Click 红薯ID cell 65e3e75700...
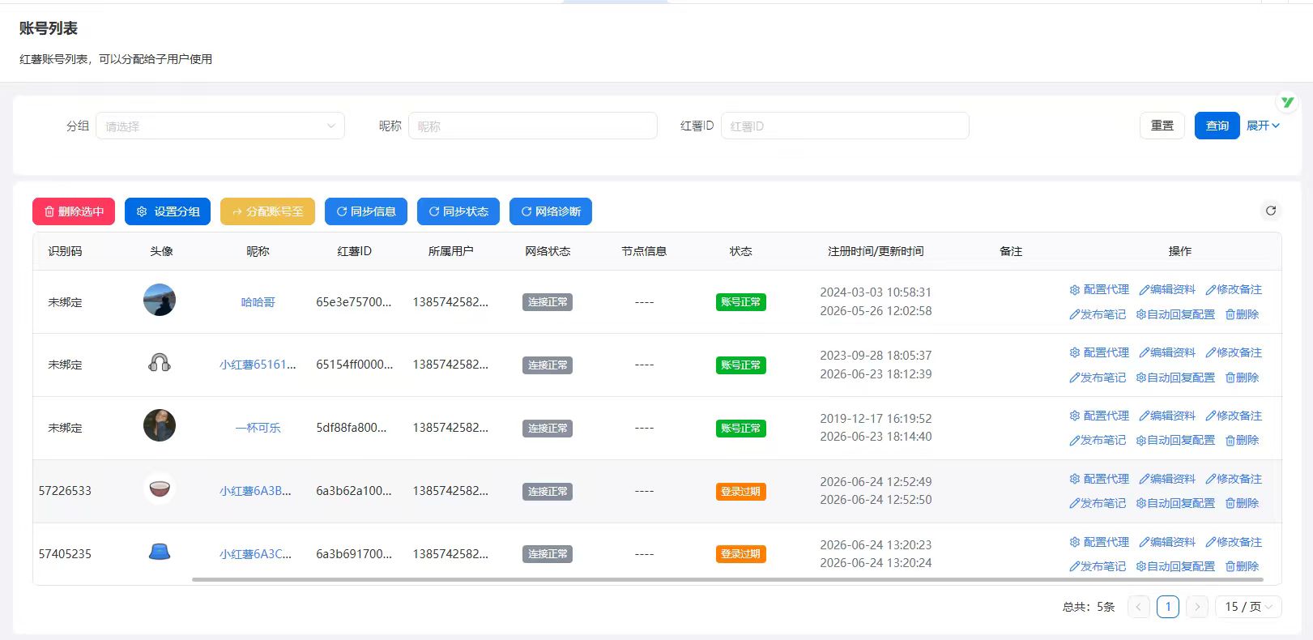Screen dimensions: 1313x640 353,302
